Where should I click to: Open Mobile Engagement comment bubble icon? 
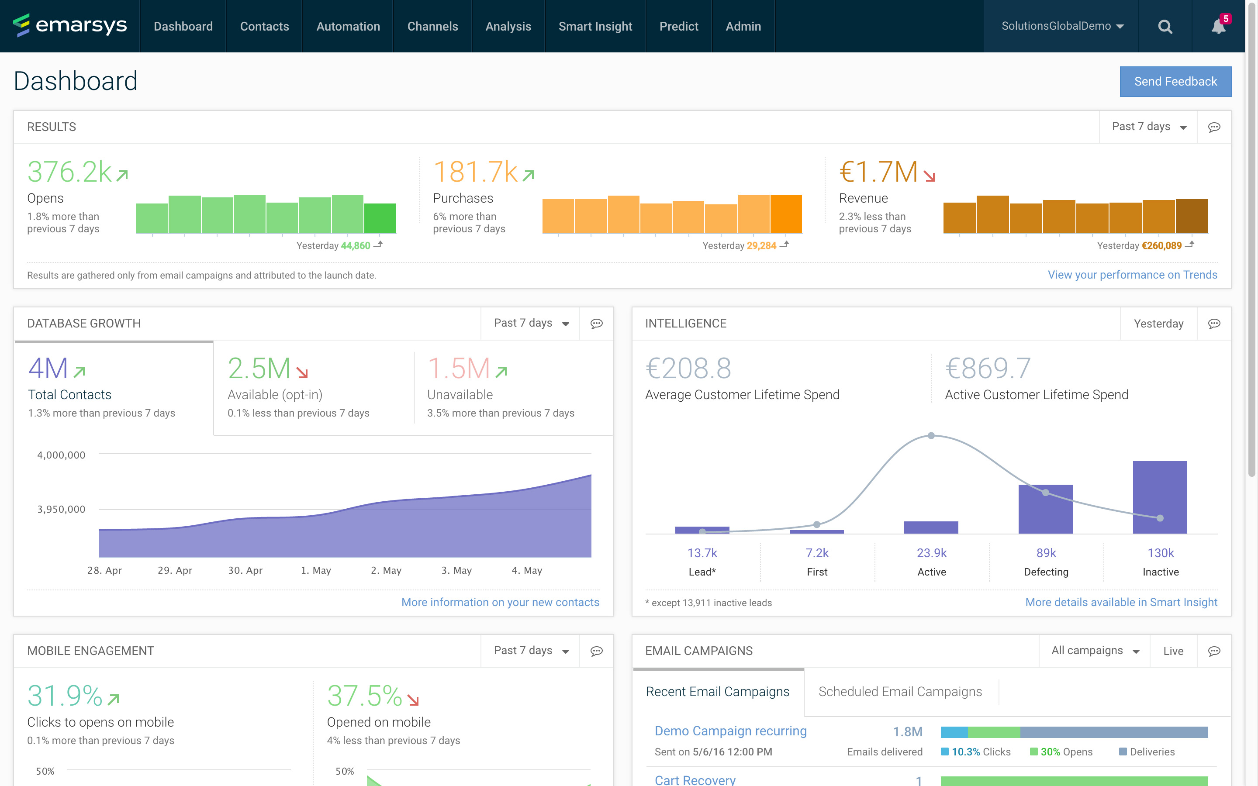(x=596, y=652)
